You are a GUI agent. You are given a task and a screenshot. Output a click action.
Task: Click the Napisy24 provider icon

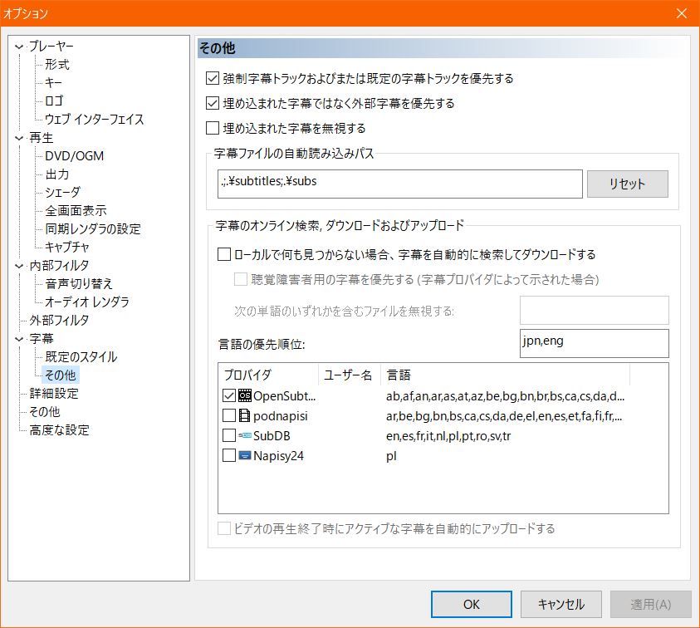(245, 455)
